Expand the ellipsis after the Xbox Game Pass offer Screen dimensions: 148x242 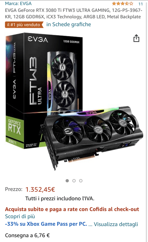point(90,225)
